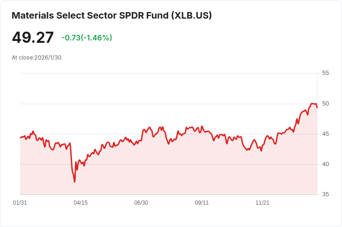
Task: Click the end point of the price line
Action: [x=317, y=107]
